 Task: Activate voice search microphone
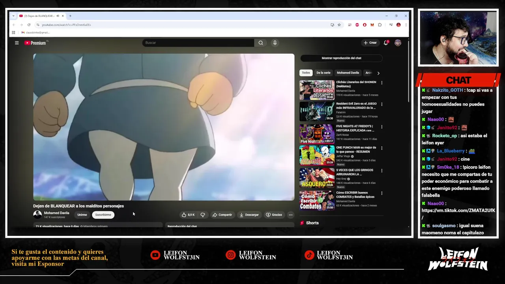pos(275,43)
